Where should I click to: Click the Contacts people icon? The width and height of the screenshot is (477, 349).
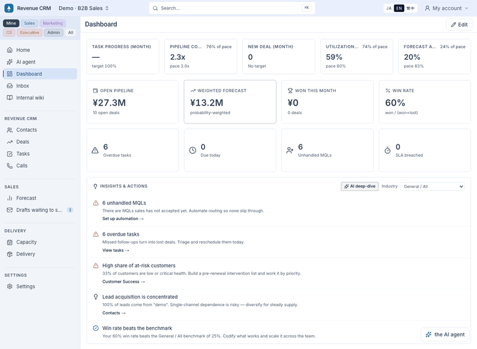click(x=10, y=130)
